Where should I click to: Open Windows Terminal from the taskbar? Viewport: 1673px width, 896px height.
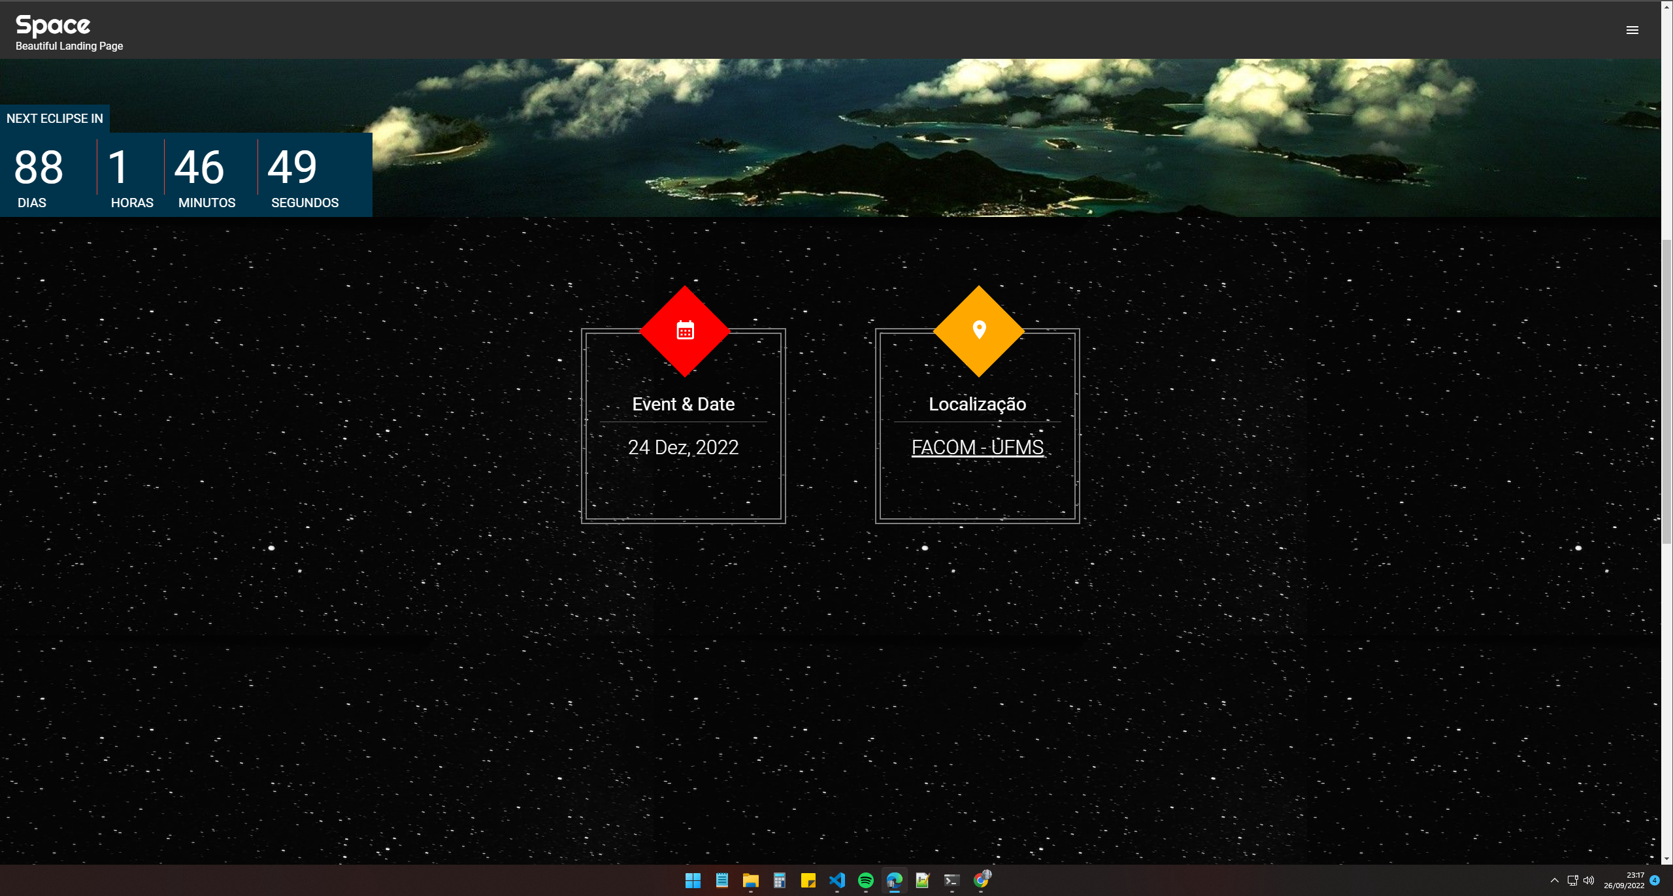pyautogui.click(x=952, y=880)
